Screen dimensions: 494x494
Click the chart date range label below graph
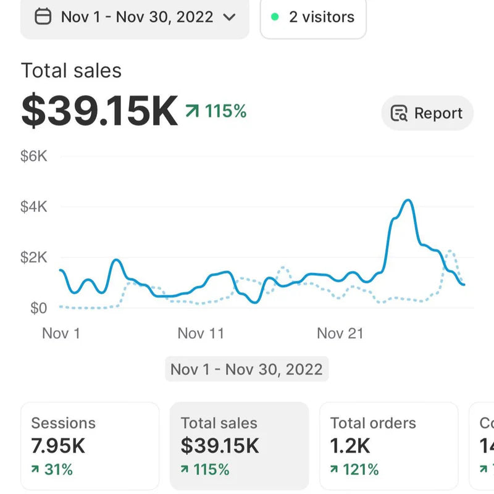click(x=246, y=369)
